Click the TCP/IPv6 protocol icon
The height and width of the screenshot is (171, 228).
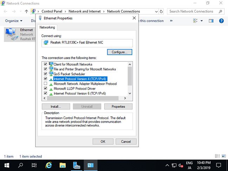click(x=51, y=94)
